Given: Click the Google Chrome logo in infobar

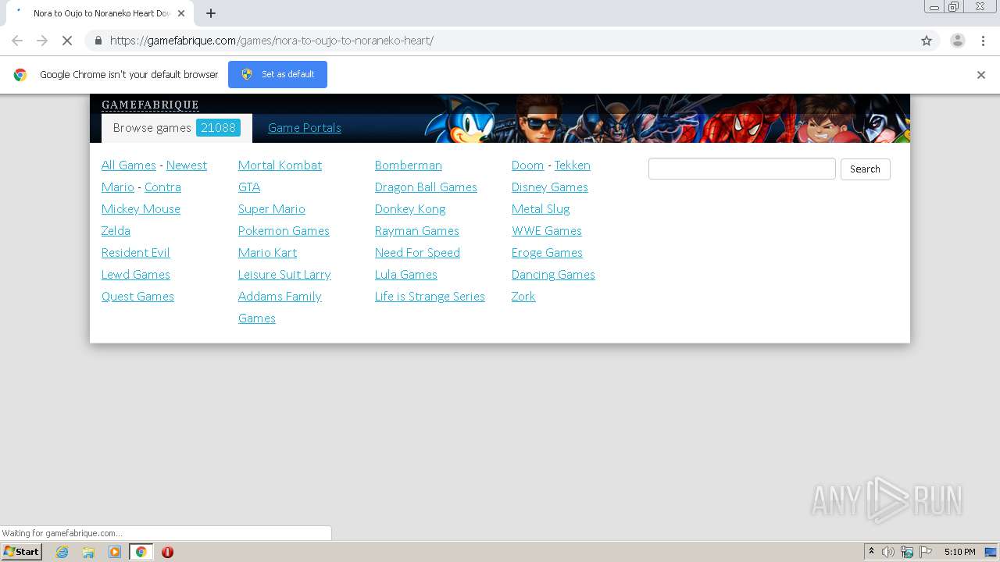Looking at the screenshot, I should coord(20,75).
